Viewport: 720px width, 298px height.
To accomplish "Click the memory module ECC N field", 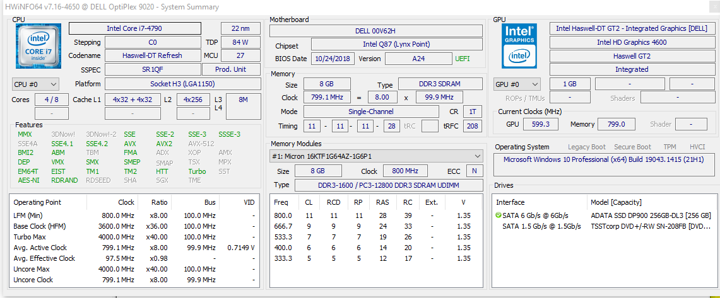I will coord(475,171).
